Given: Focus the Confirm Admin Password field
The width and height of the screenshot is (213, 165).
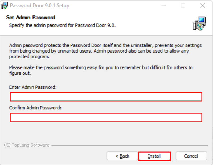Looking at the screenshot, I should 106,117.
